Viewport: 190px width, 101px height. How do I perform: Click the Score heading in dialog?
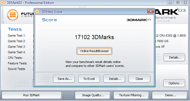49,20
